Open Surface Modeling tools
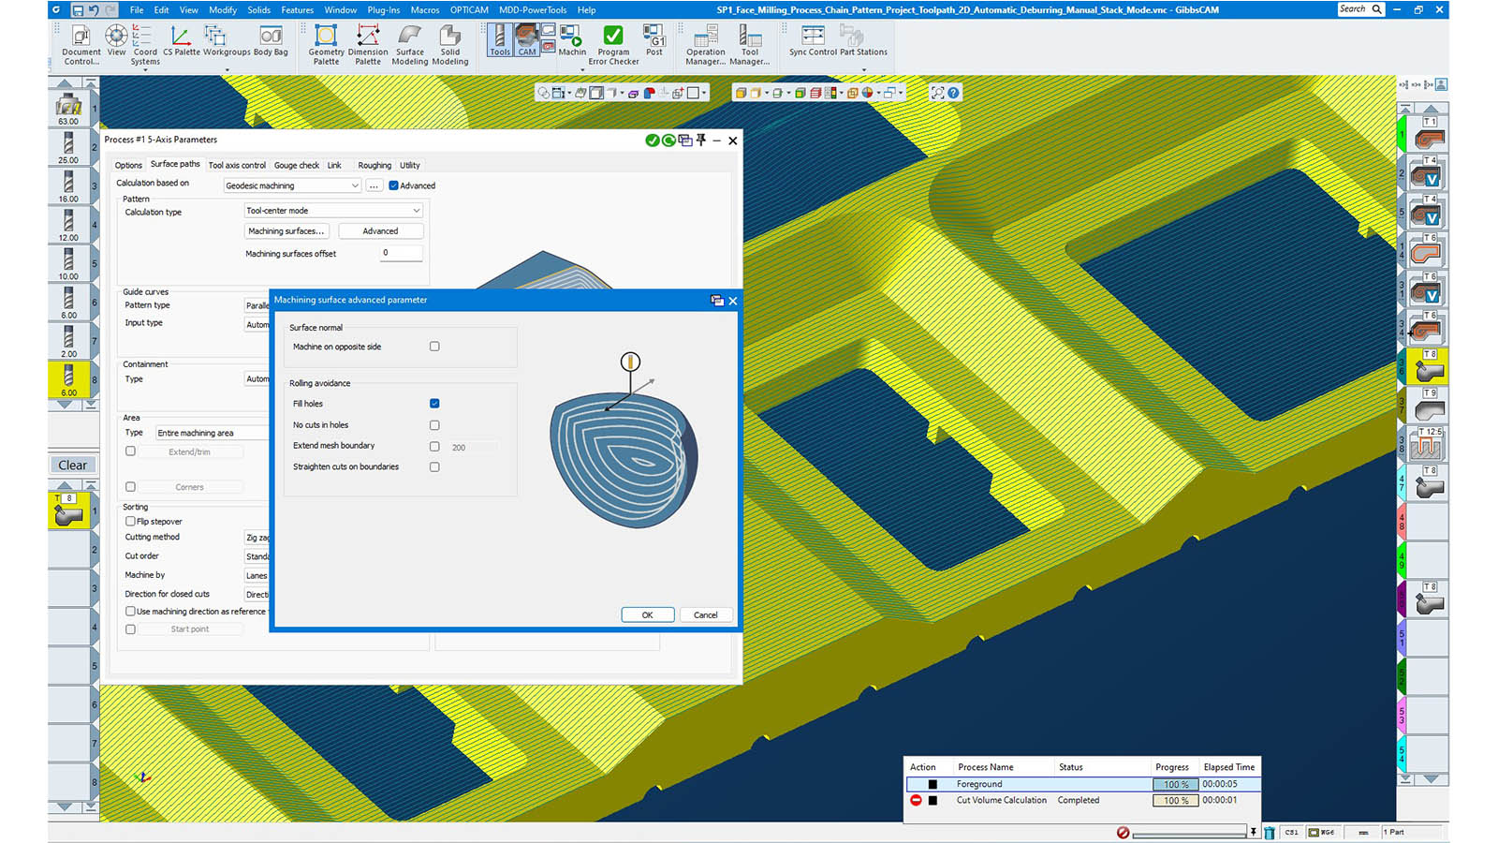This screenshot has width=1498, height=843. coord(410,44)
